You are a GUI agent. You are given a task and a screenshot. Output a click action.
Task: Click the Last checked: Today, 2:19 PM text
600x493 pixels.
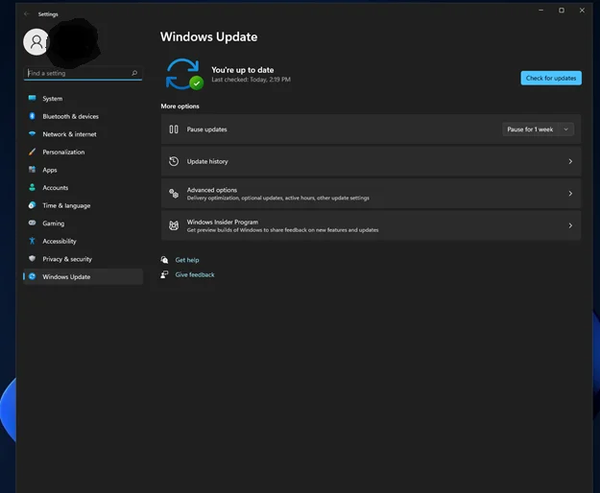251,80
